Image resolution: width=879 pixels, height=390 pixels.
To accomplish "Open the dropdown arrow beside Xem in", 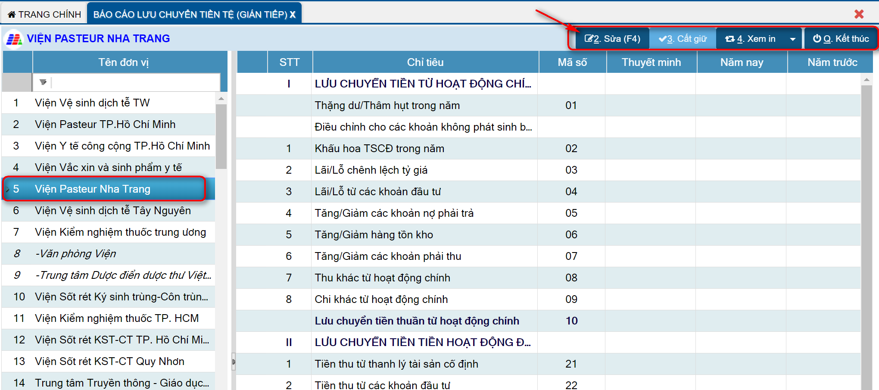I will [793, 39].
